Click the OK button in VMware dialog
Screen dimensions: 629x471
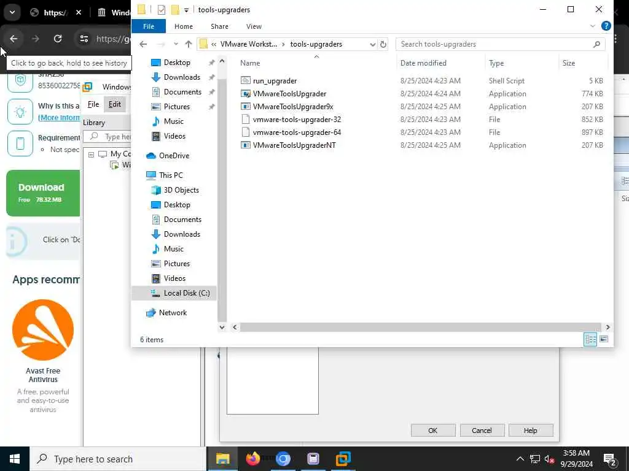click(x=433, y=431)
